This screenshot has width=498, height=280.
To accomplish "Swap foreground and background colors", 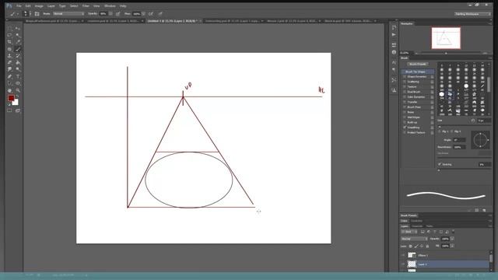I will click(16, 96).
